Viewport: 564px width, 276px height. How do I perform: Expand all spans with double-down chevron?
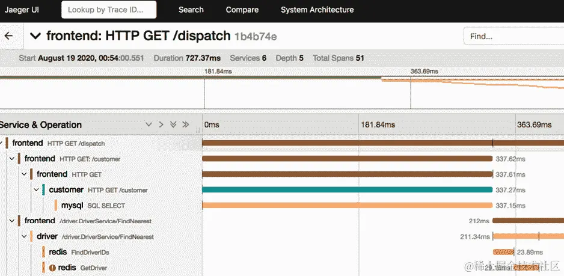point(173,124)
